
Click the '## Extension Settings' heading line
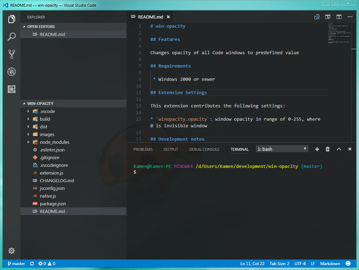click(178, 93)
